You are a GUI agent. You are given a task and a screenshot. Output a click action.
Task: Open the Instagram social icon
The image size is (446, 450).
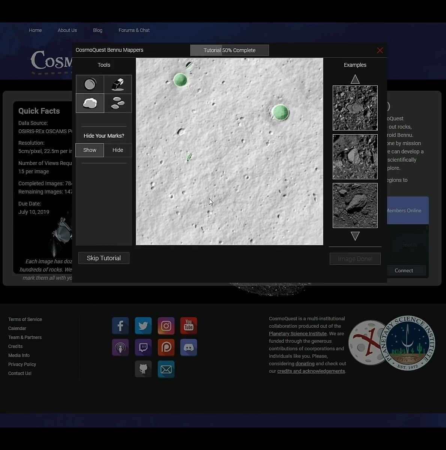[166, 325]
